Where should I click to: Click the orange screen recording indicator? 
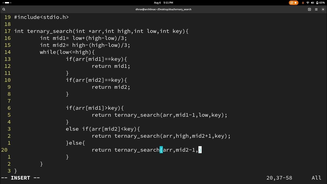tap(294, 3)
